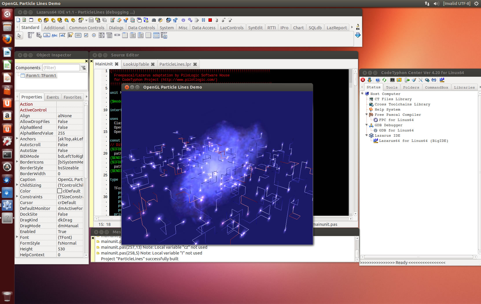
Task: Open the dropdown arrow next to view forms icon
Action: 86,20
